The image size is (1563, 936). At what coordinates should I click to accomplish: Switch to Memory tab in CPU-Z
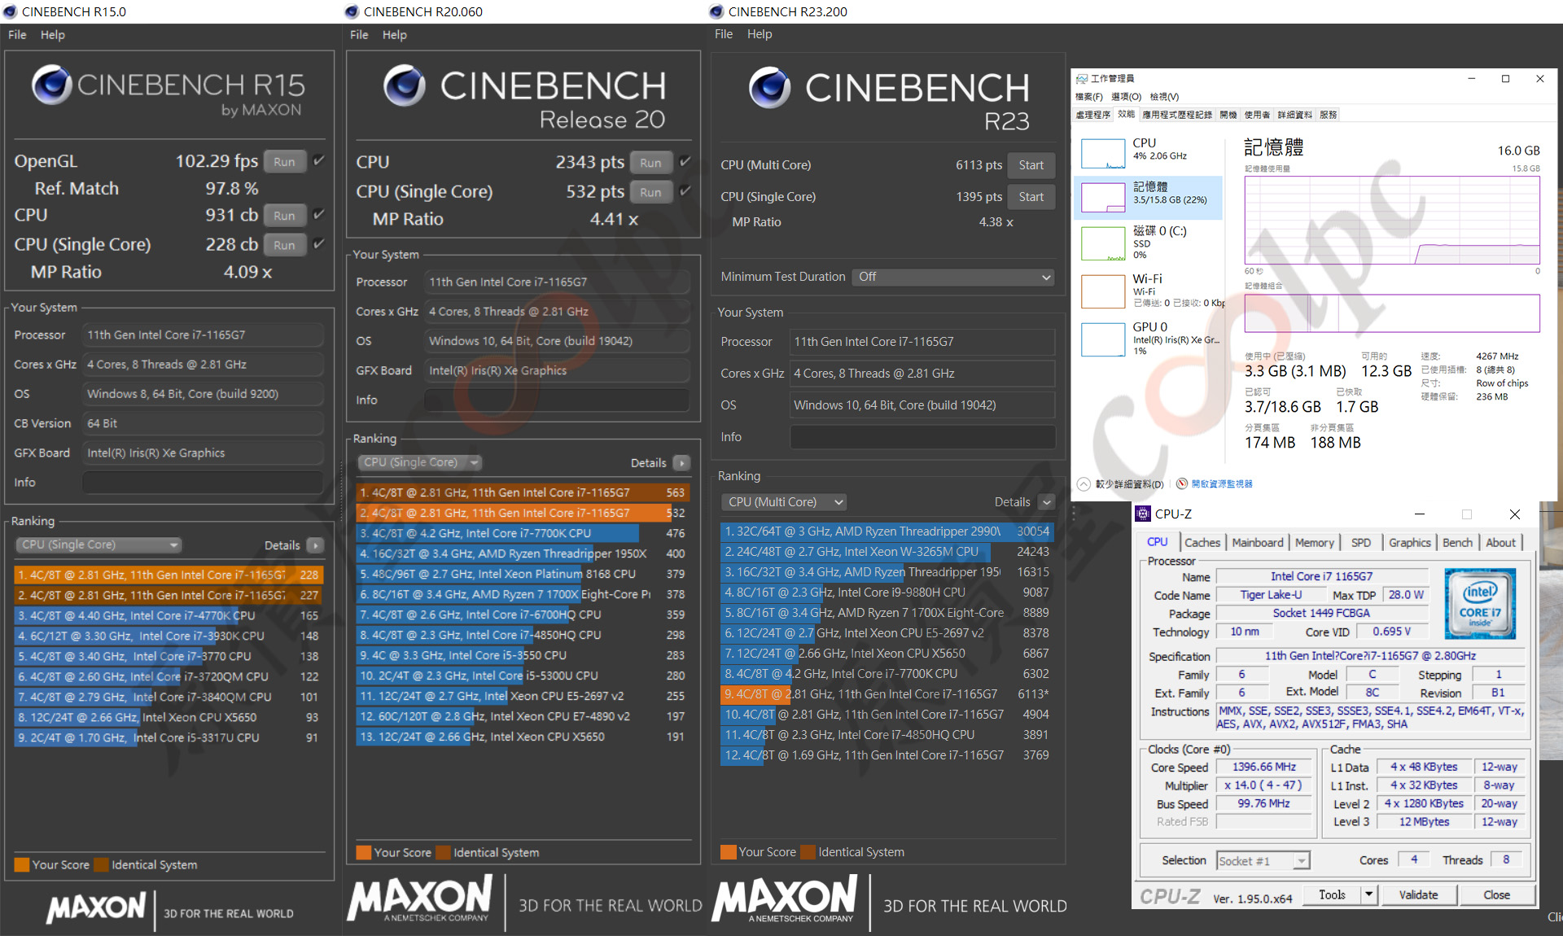(1315, 543)
